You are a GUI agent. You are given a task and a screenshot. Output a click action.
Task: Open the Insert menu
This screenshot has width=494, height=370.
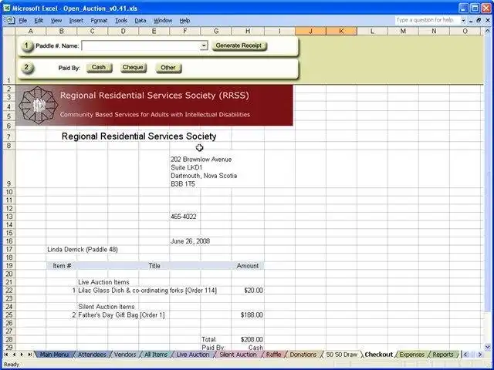(x=76, y=21)
